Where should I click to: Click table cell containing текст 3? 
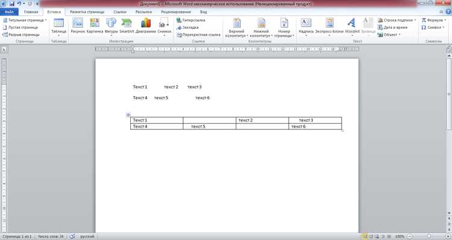(315, 120)
